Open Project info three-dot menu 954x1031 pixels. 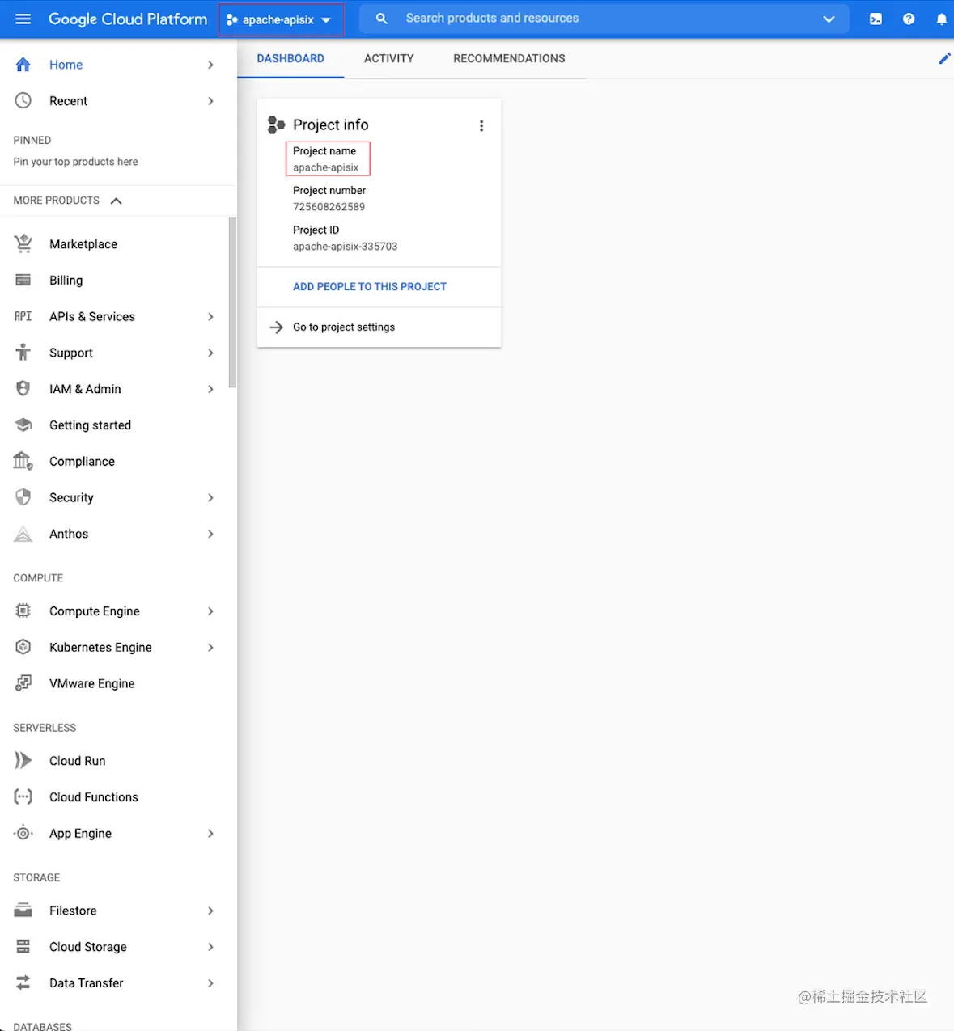[481, 125]
